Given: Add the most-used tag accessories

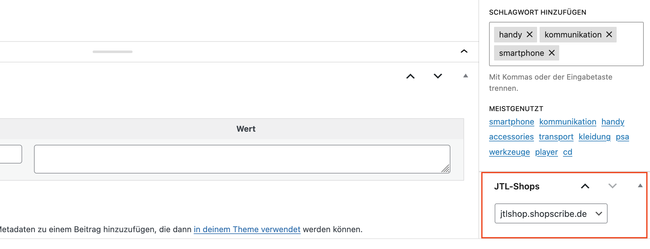Looking at the screenshot, I should pos(512,137).
